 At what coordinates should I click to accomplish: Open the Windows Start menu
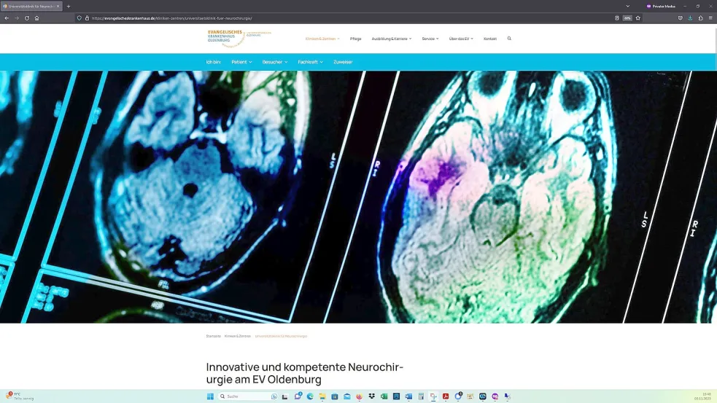click(211, 396)
